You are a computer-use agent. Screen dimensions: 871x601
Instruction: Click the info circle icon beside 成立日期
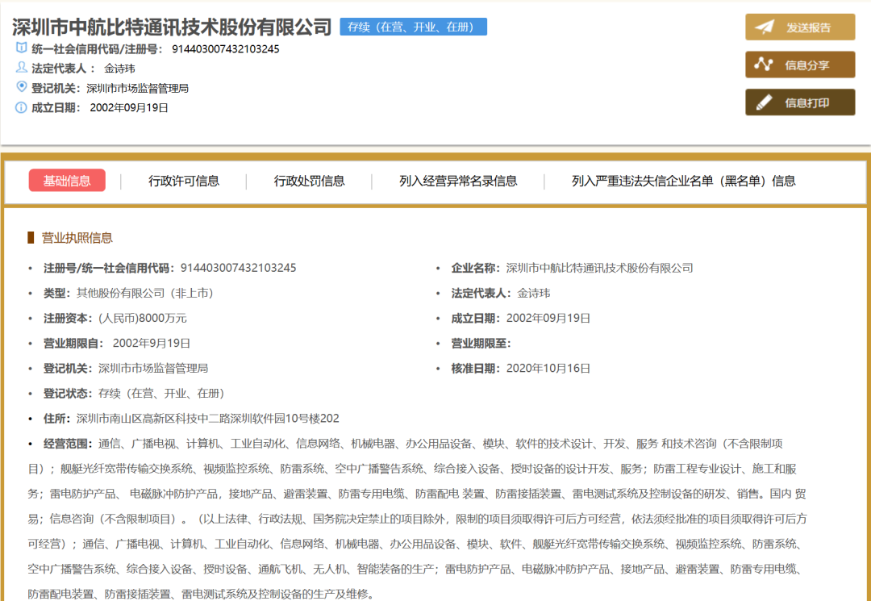pyautogui.click(x=21, y=106)
